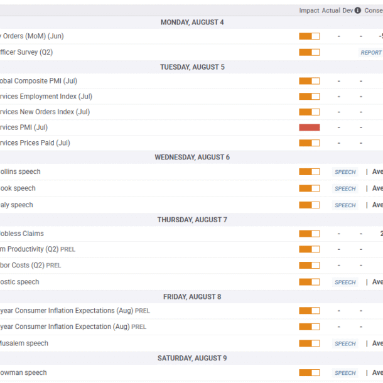
Task: Open SPEECH link for Bostic speech
Action: [x=345, y=282]
